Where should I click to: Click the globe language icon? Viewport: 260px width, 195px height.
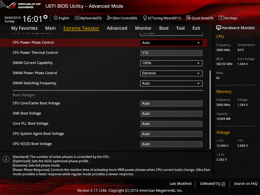[x=56, y=18]
